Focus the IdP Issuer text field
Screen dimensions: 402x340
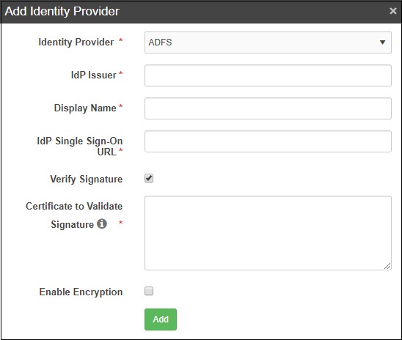[268, 75]
